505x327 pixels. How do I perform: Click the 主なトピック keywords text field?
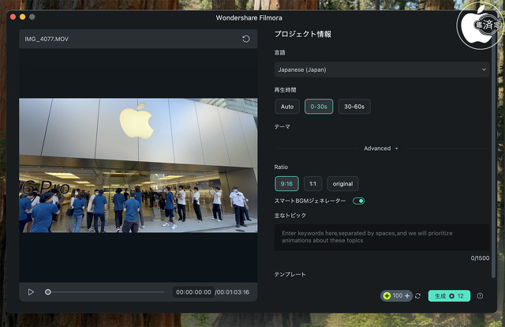click(x=381, y=237)
